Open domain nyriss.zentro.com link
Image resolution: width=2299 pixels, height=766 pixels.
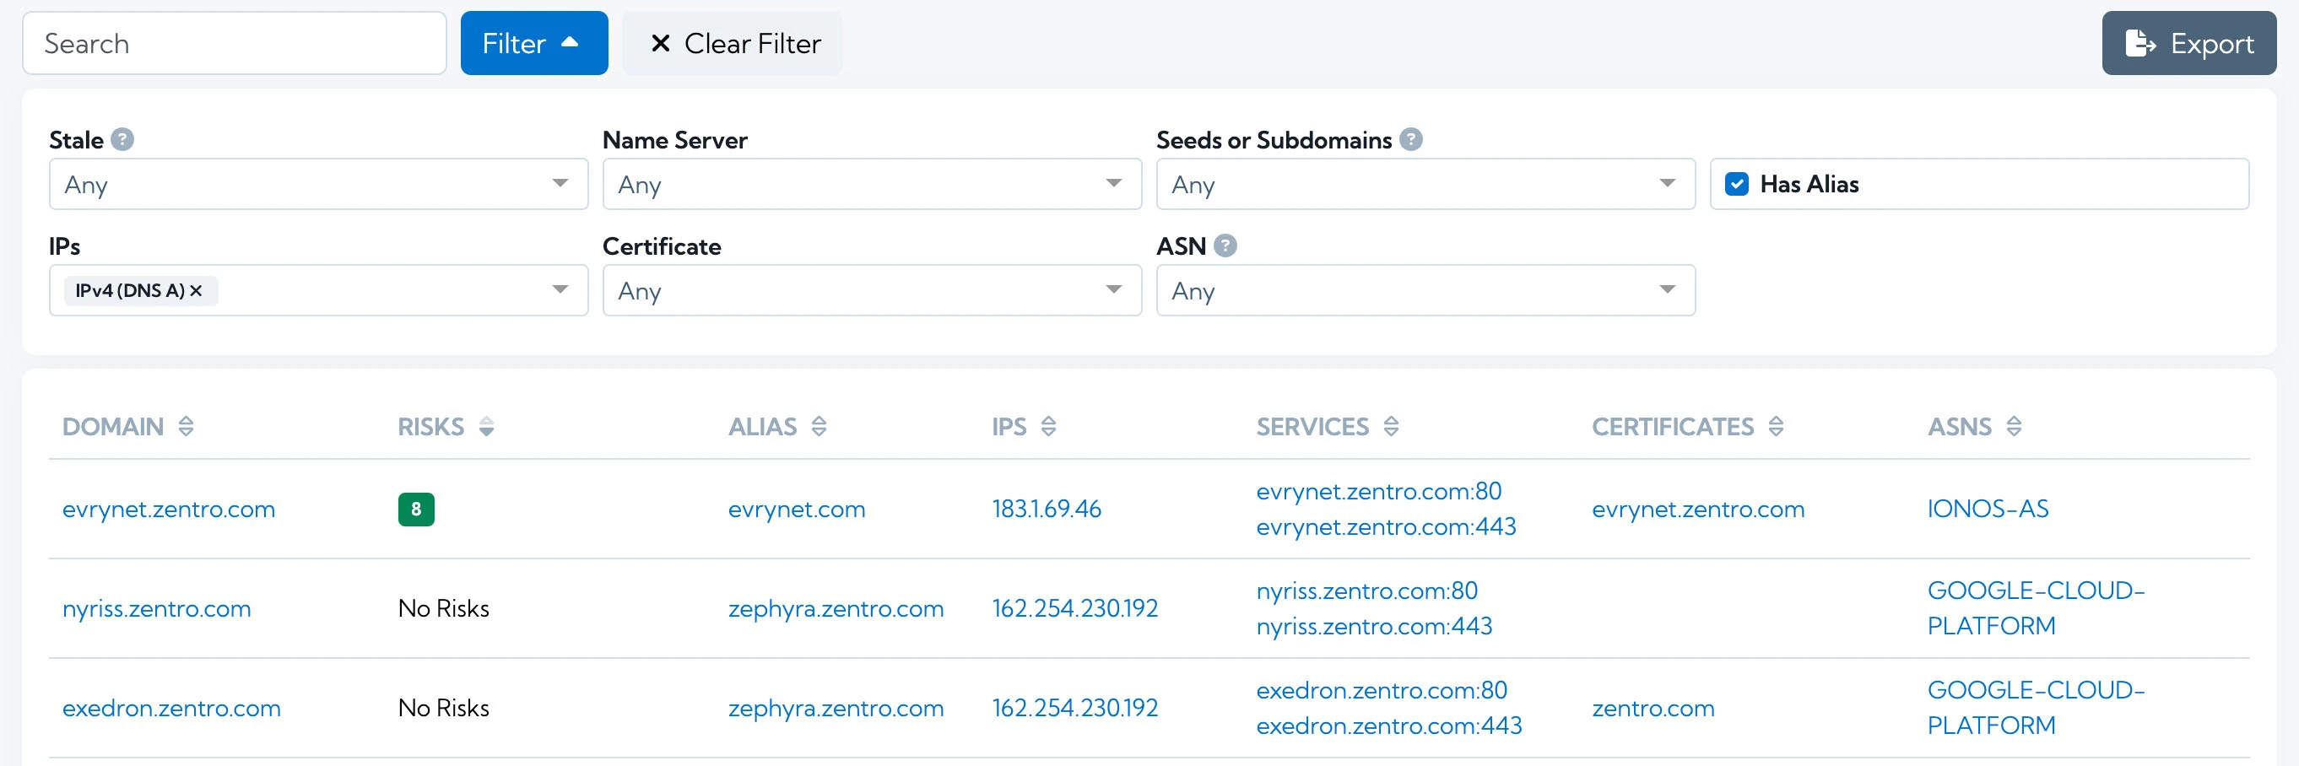(x=157, y=609)
